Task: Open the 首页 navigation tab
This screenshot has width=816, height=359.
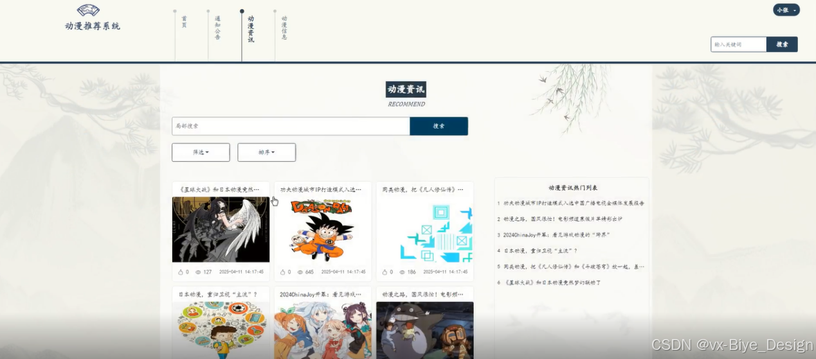Action: coord(184,22)
